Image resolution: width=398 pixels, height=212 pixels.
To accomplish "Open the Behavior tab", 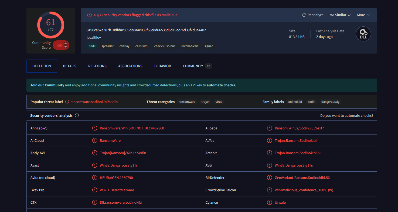I will point(162,66).
